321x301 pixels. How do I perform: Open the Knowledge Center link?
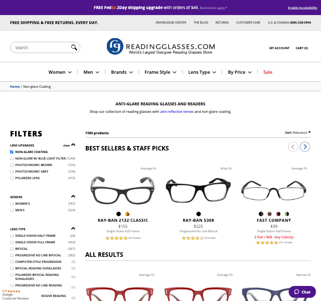click(x=171, y=23)
